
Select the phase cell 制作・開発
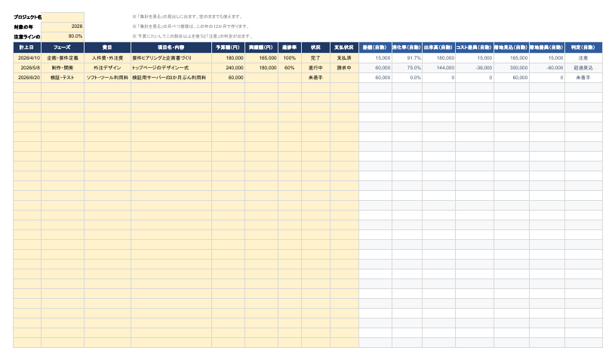[x=63, y=68]
